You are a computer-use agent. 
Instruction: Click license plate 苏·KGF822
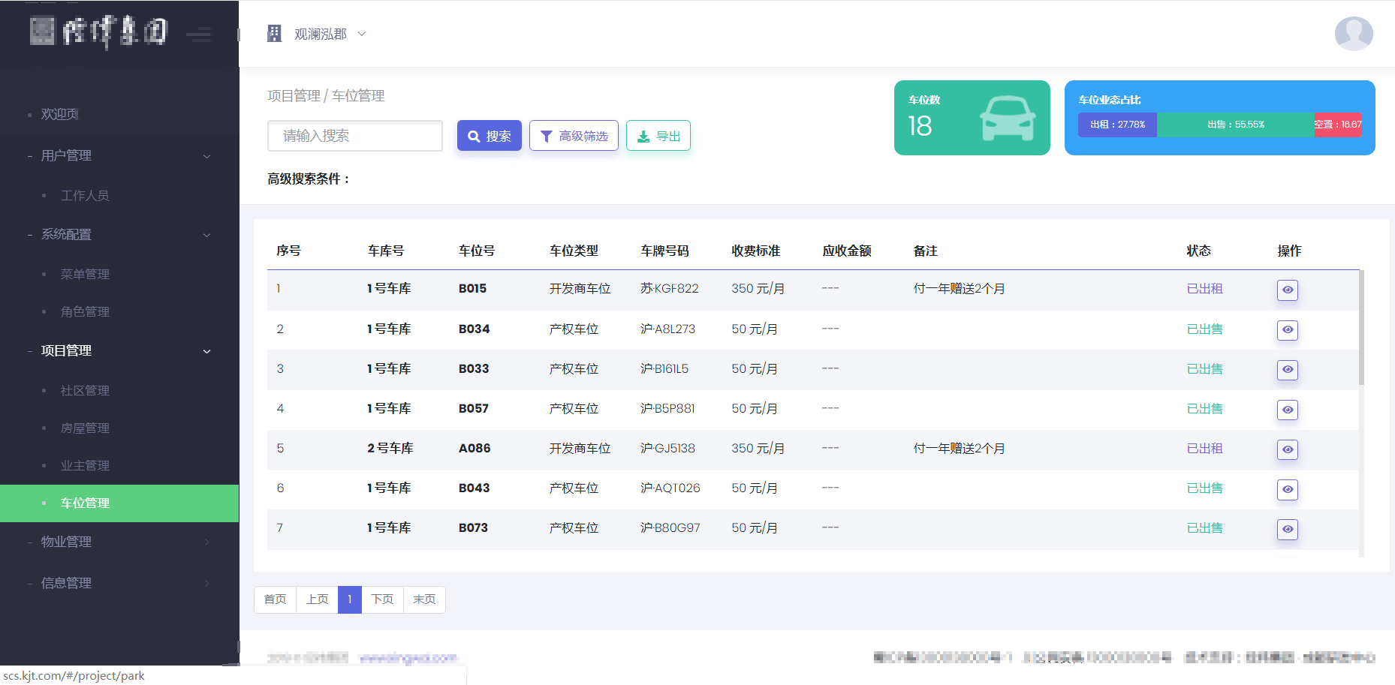pos(670,289)
